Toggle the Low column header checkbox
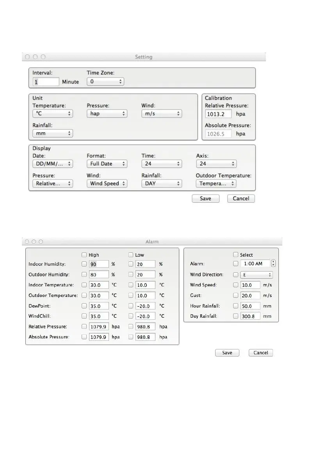Screen dimensions: 321x466 coord(131,255)
